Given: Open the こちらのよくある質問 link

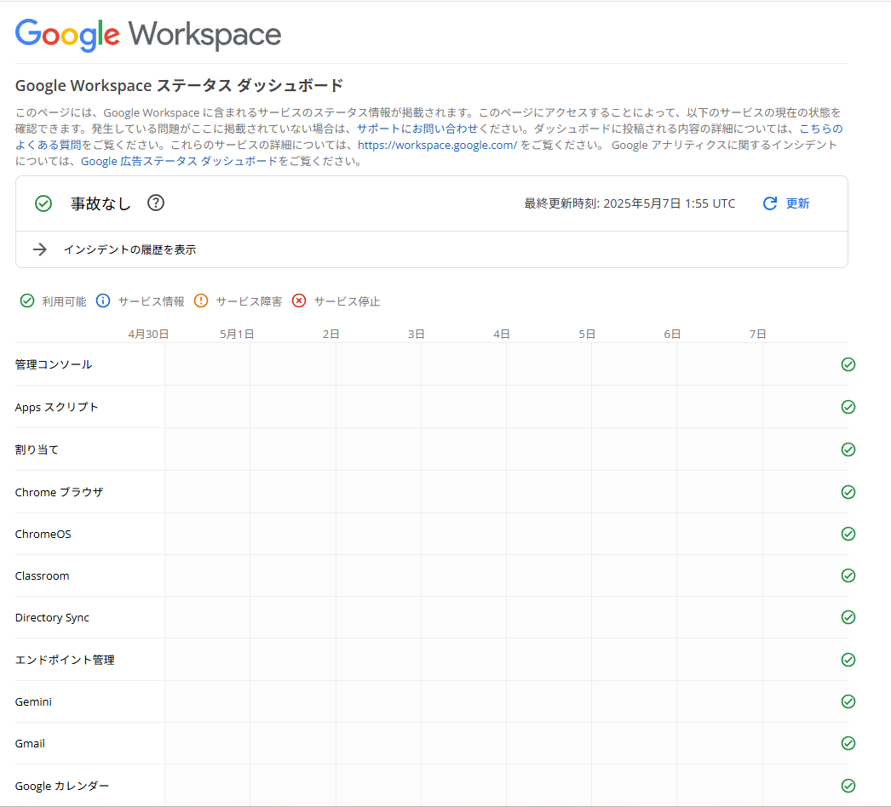Looking at the screenshot, I should [820, 129].
